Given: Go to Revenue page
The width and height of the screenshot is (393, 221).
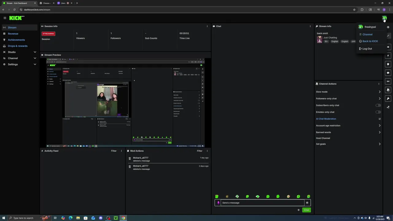Looking at the screenshot, I should click(13, 34).
